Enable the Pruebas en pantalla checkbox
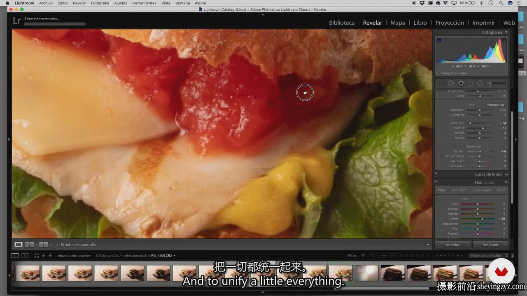The image size is (527, 296). (57, 245)
